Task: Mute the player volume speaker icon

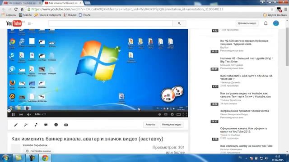Action: (x=29, y=114)
